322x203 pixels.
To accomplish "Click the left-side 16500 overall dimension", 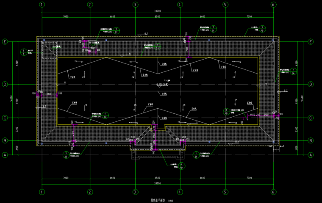I will [x=11, y=98].
